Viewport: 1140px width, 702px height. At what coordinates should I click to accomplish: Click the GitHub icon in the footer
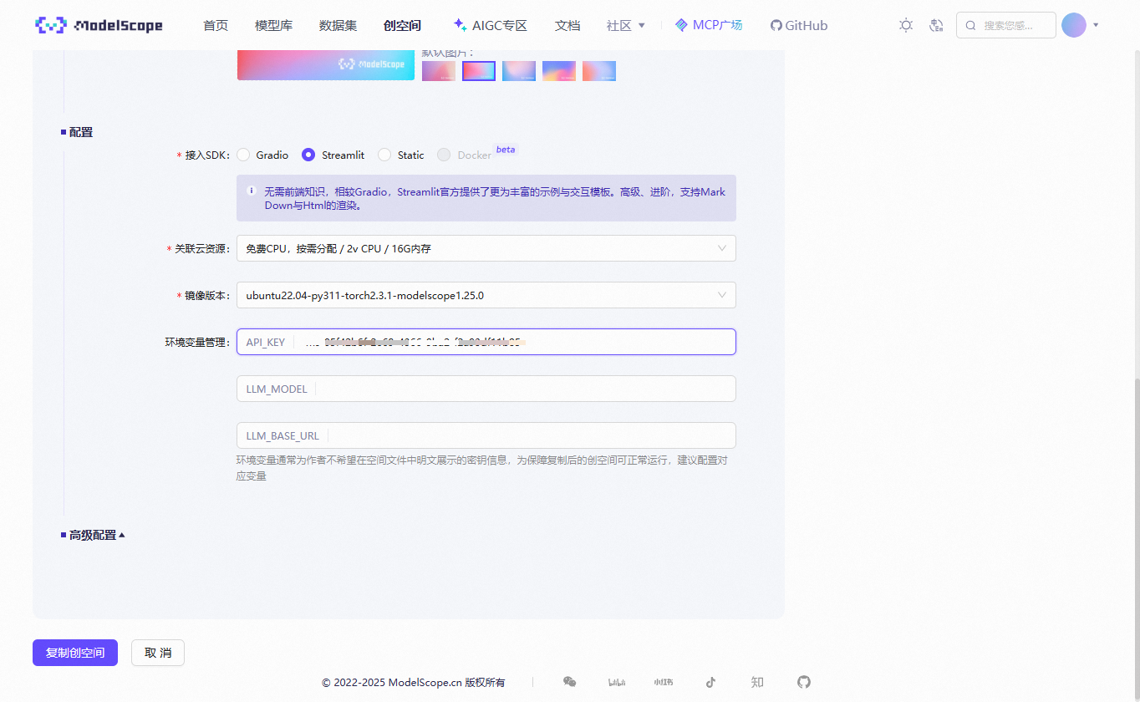click(803, 682)
